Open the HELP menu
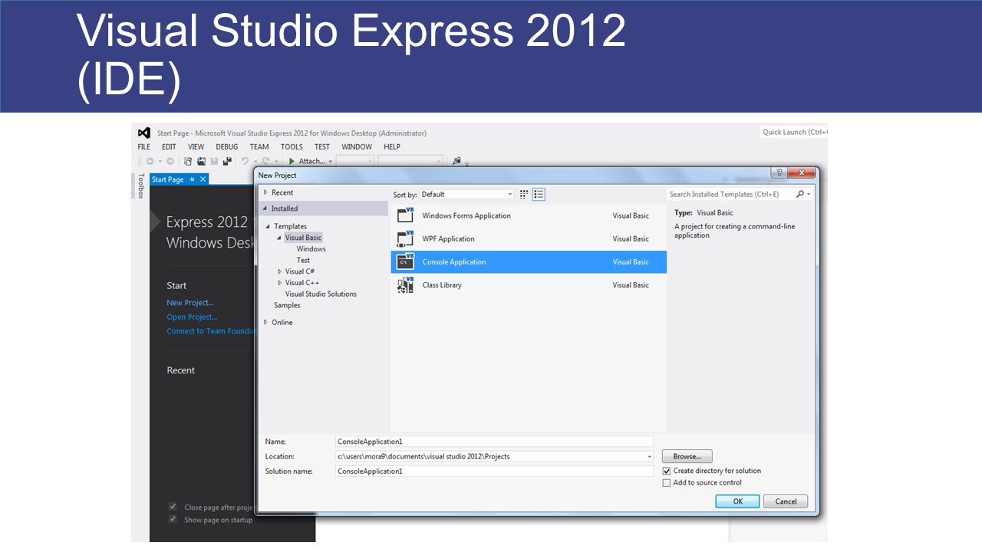Viewport: 982px width, 552px height. 392,146
